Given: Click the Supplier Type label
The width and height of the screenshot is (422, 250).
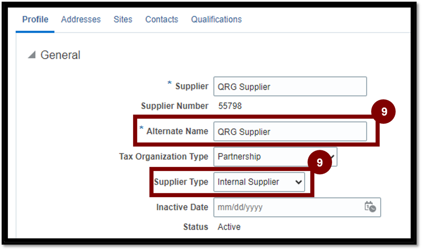Looking at the screenshot, I should point(181,182).
